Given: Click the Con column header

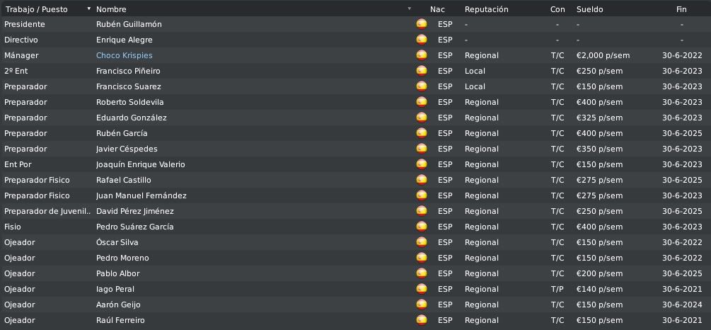Looking at the screenshot, I should point(557,9).
